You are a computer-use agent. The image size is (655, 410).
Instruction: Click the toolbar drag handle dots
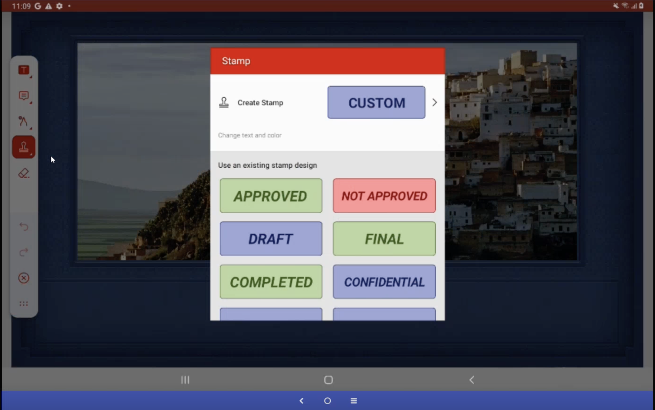click(x=24, y=304)
